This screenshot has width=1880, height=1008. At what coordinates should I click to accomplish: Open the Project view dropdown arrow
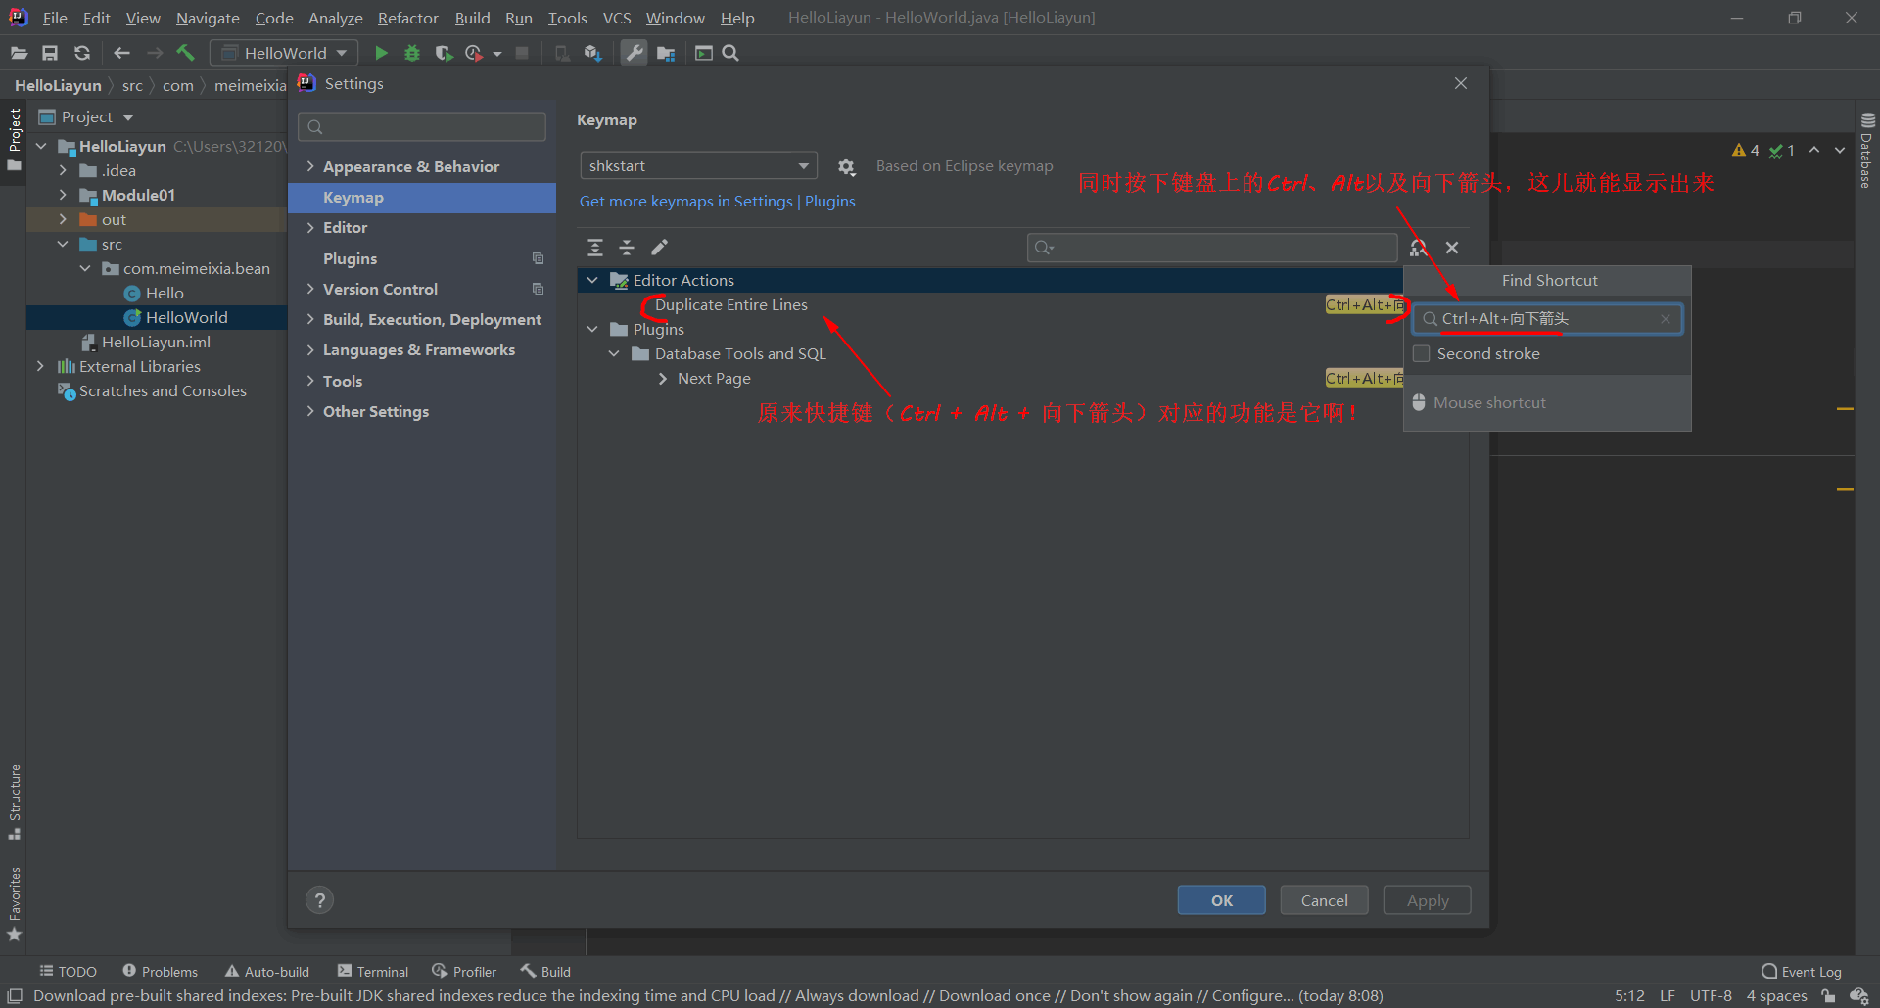tap(128, 117)
